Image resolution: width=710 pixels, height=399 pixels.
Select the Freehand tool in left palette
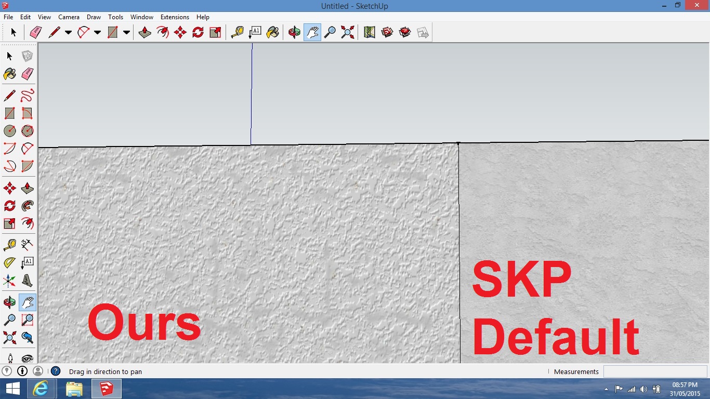(x=28, y=96)
